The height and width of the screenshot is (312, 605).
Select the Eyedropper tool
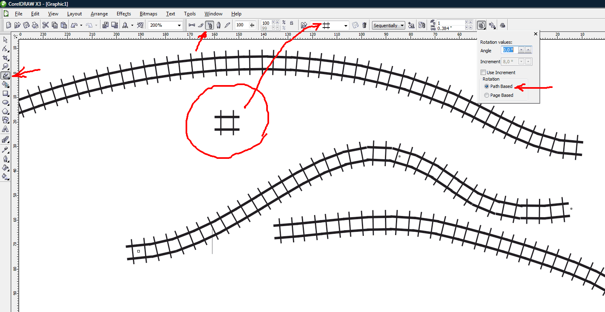tap(5, 150)
